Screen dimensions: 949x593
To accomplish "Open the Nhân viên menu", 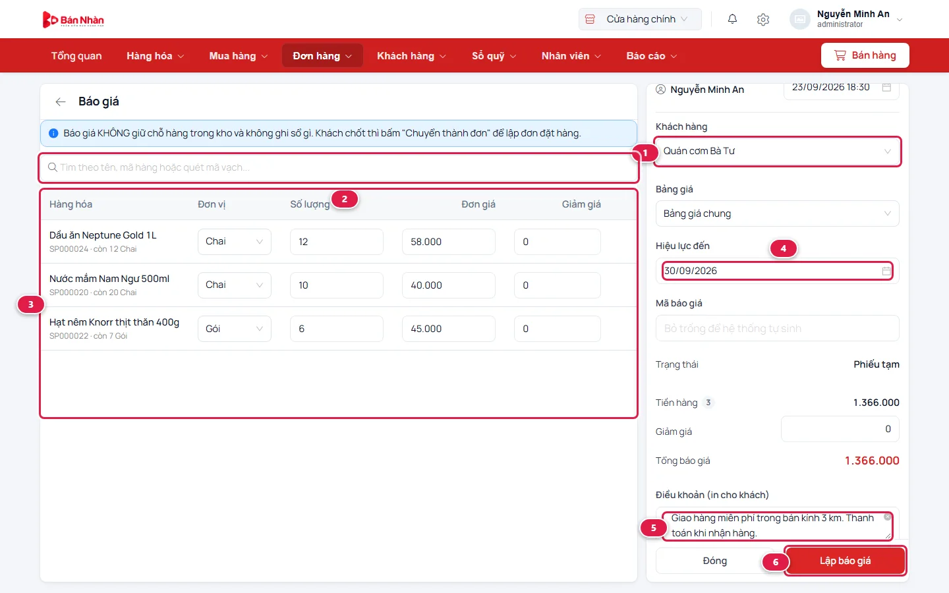I will [x=571, y=56].
